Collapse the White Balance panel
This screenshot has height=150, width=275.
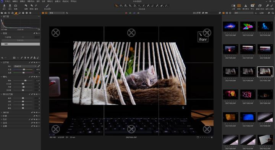(2, 62)
